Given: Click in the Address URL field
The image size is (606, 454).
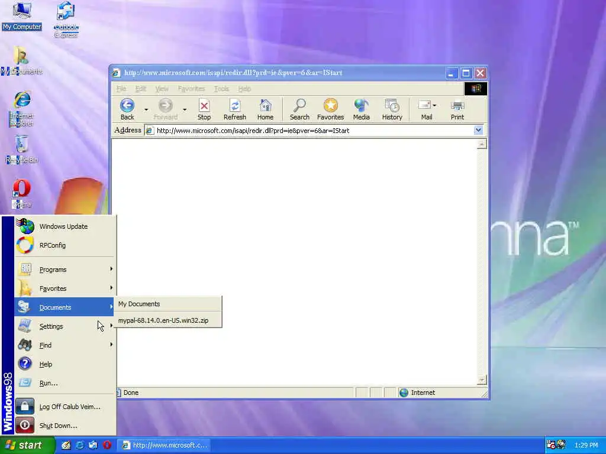Looking at the screenshot, I should coord(314,131).
